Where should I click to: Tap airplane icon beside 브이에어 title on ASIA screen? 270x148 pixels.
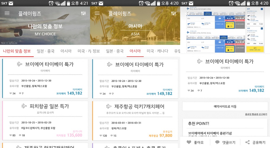[x=110, y=64]
